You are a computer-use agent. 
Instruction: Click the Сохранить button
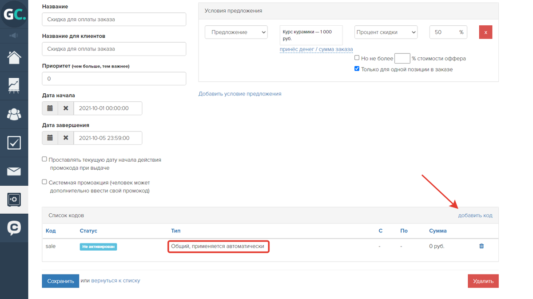(60, 281)
